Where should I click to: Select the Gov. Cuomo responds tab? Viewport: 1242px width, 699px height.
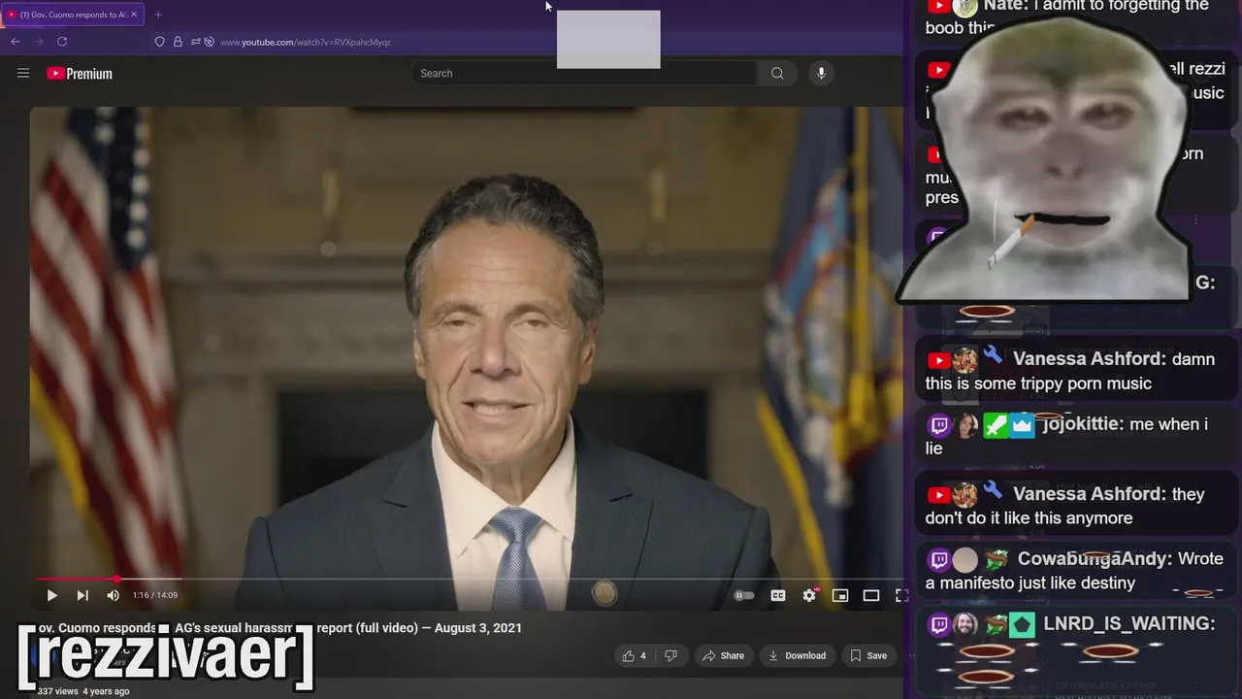pyautogui.click(x=73, y=15)
